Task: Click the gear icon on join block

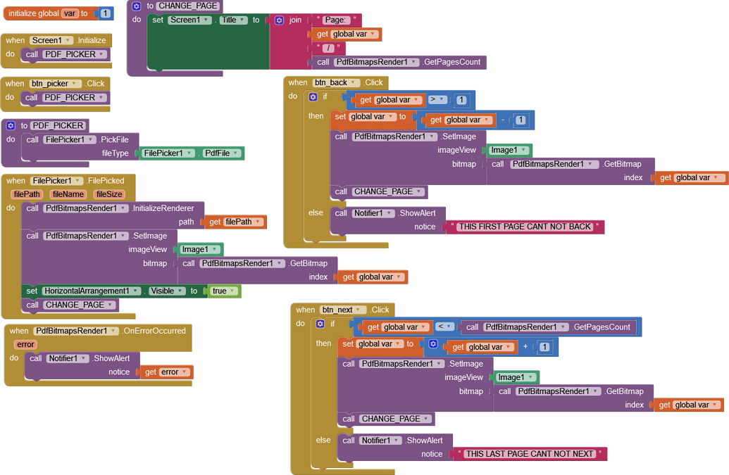Action: 280,20
